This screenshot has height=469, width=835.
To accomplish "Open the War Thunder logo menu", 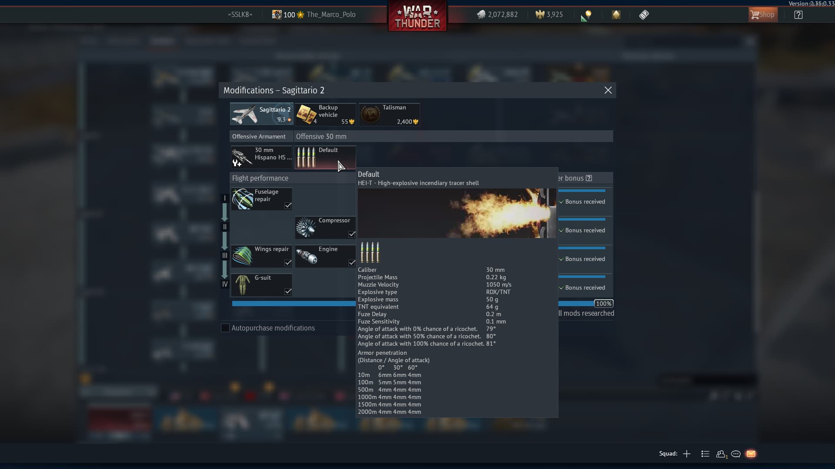I will coord(417,16).
